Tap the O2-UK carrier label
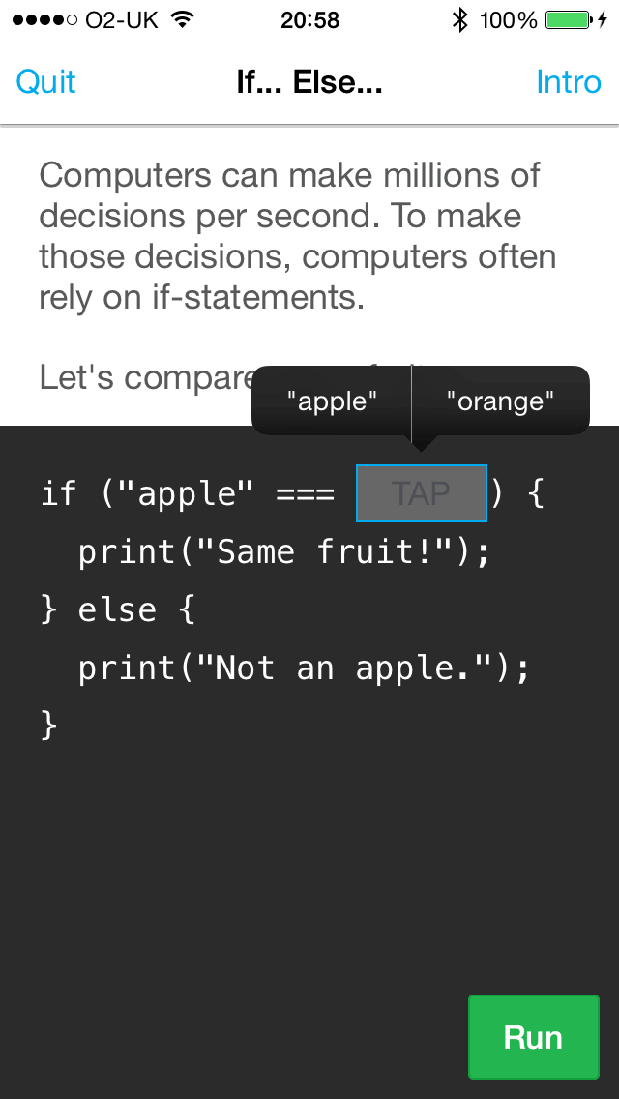This screenshot has width=619, height=1099. (121, 20)
